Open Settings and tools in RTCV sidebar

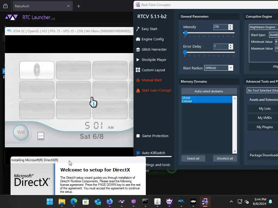(x=158, y=165)
